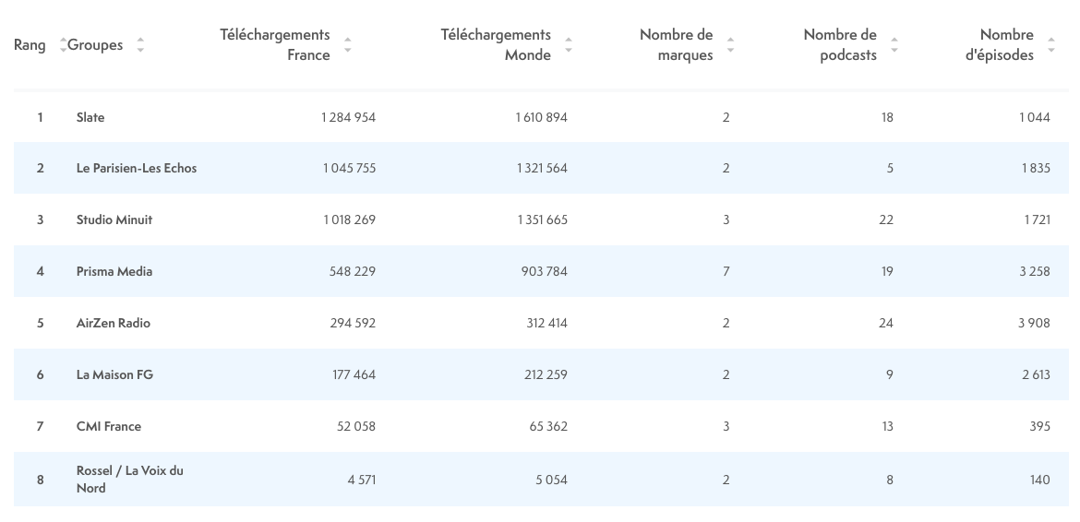Viewport: 1080px width, 522px height.
Task: Sort by Téléchargements France using its arrow icon
Action: pos(347,44)
